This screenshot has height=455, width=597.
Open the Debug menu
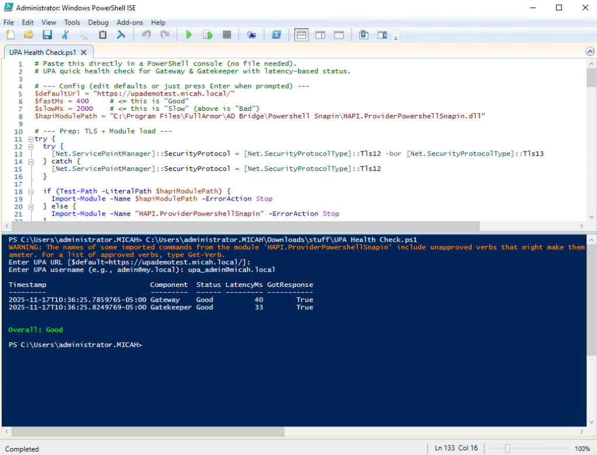pyautogui.click(x=98, y=22)
